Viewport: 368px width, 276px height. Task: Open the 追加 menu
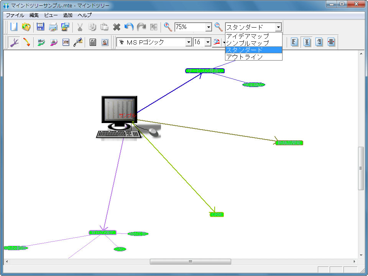[67, 15]
